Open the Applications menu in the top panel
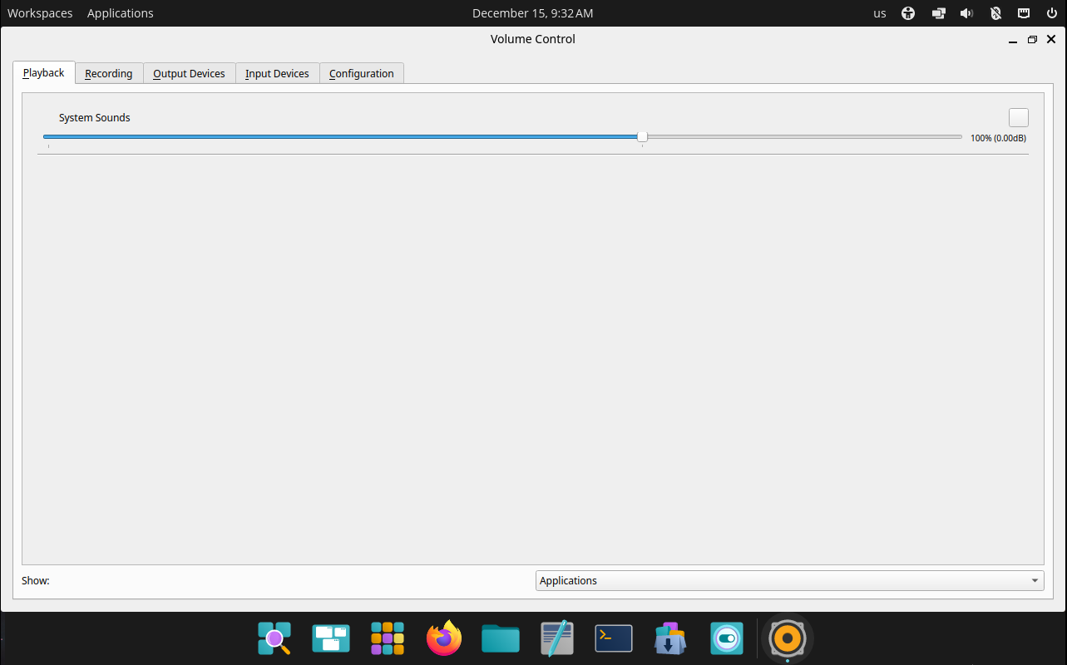Screen dimensions: 1067x665 coord(120,13)
